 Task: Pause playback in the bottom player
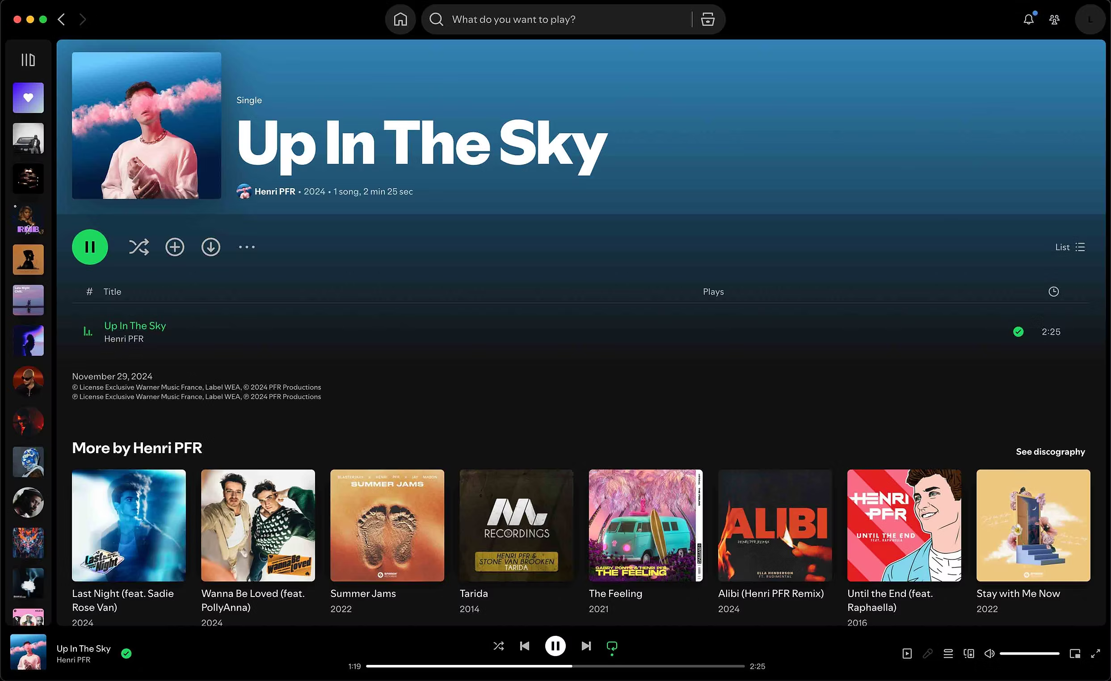point(555,646)
